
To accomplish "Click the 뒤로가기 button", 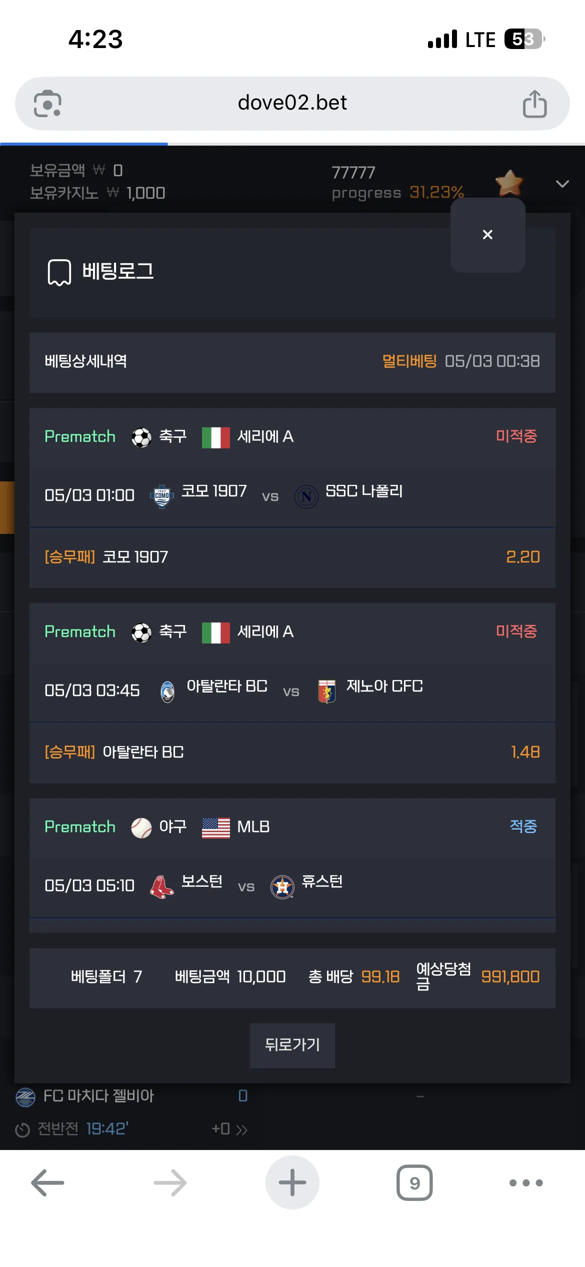I will tap(292, 1045).
